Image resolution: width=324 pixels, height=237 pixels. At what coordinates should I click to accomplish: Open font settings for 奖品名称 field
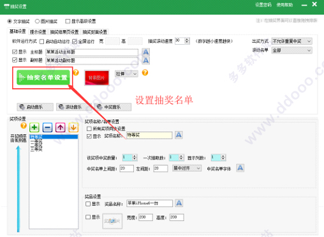tap(179, 203)
